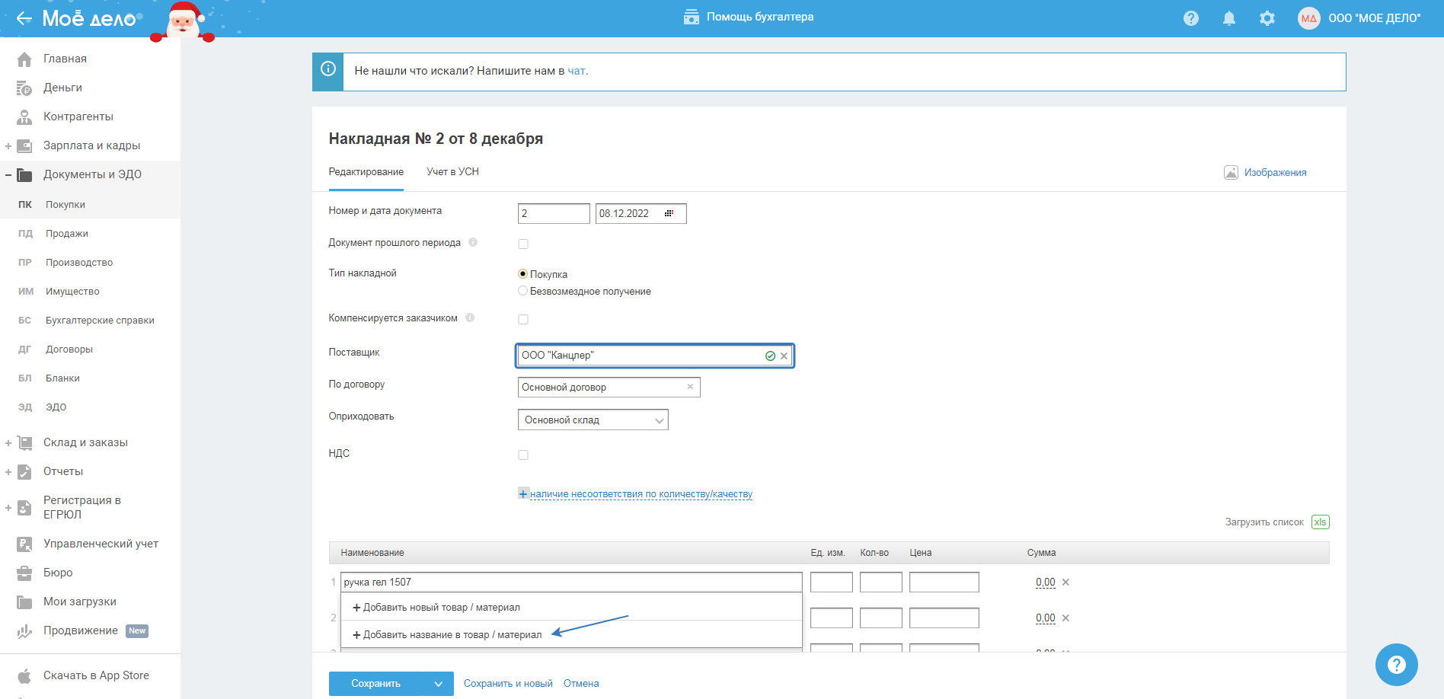Image resolution: width=1444 pixels, height=699 pixels.
Task: Open Бухгалтерские справки in the sidebar
Action: tap(100, 321)
